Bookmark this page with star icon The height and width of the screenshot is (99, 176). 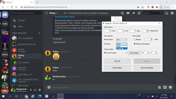click(x=142, y=7)
